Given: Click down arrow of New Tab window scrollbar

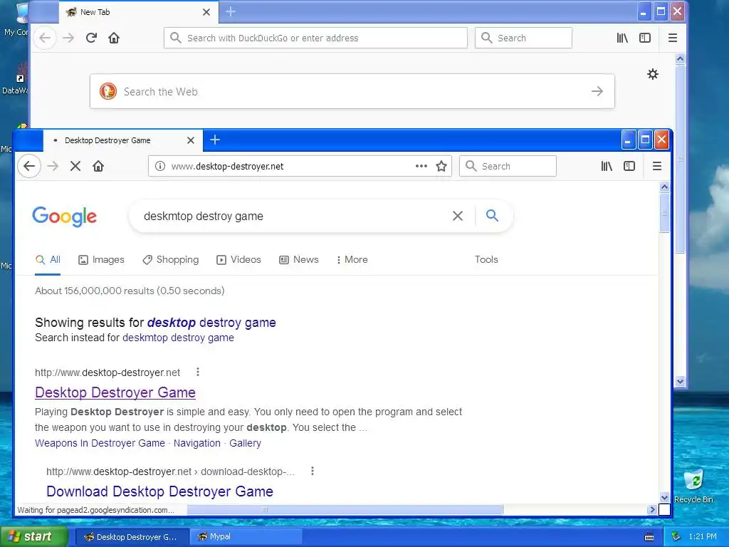Looking at the screenshot, I should click(x=680, y=382).
